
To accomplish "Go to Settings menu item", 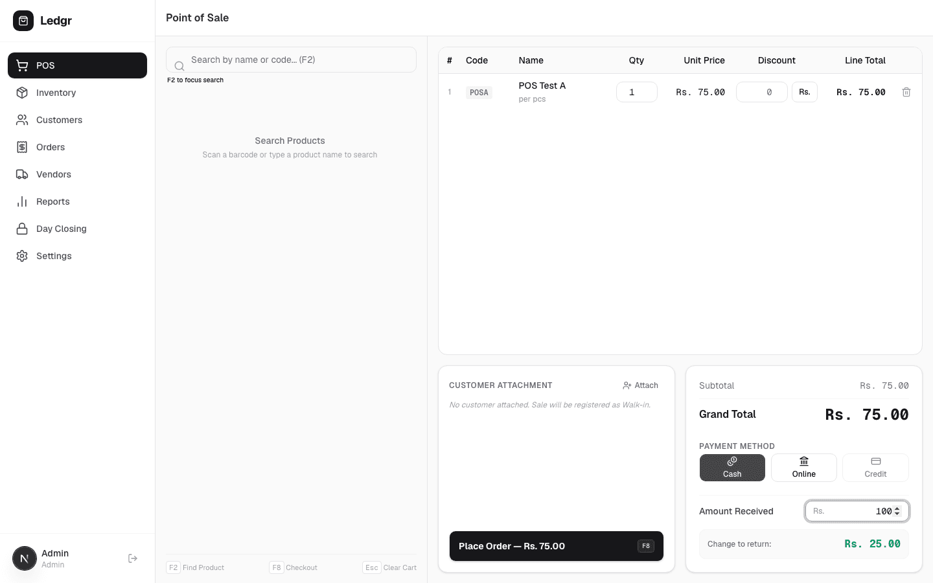I will 77,256.
